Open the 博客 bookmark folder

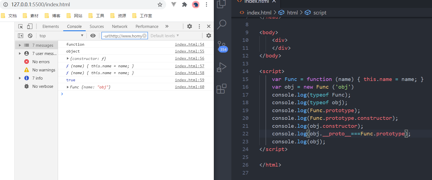point(53,16)
